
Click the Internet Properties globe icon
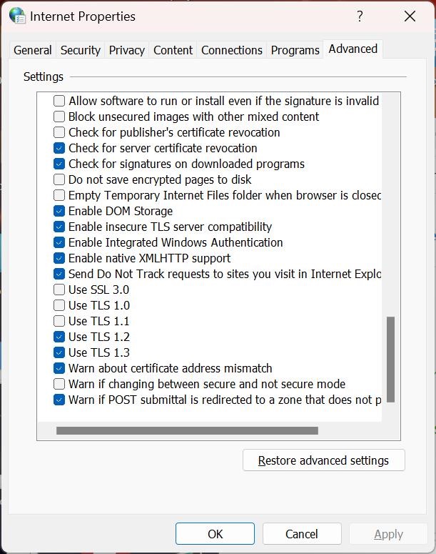tap(17, 16)
